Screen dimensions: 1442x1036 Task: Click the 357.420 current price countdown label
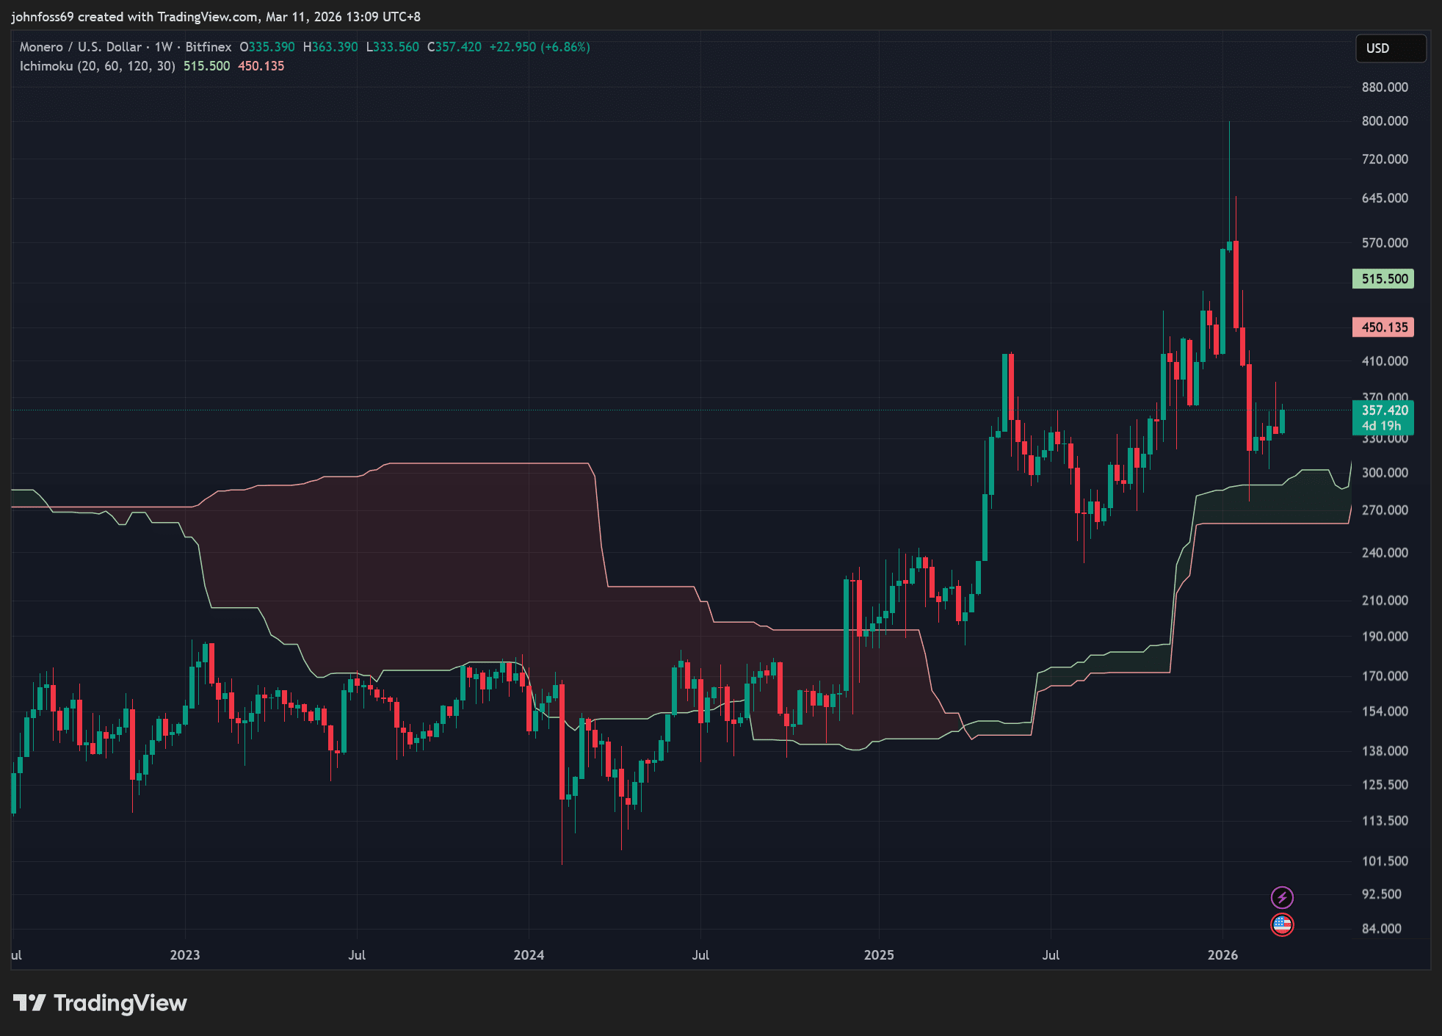[1383, 418]
